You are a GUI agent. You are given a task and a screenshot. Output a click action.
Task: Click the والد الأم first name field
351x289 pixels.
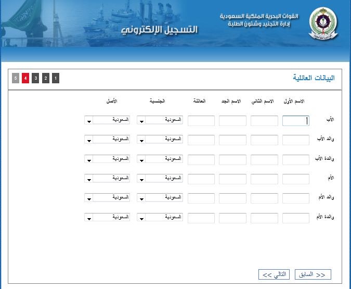pyautogui.click(x=296, y=198)
